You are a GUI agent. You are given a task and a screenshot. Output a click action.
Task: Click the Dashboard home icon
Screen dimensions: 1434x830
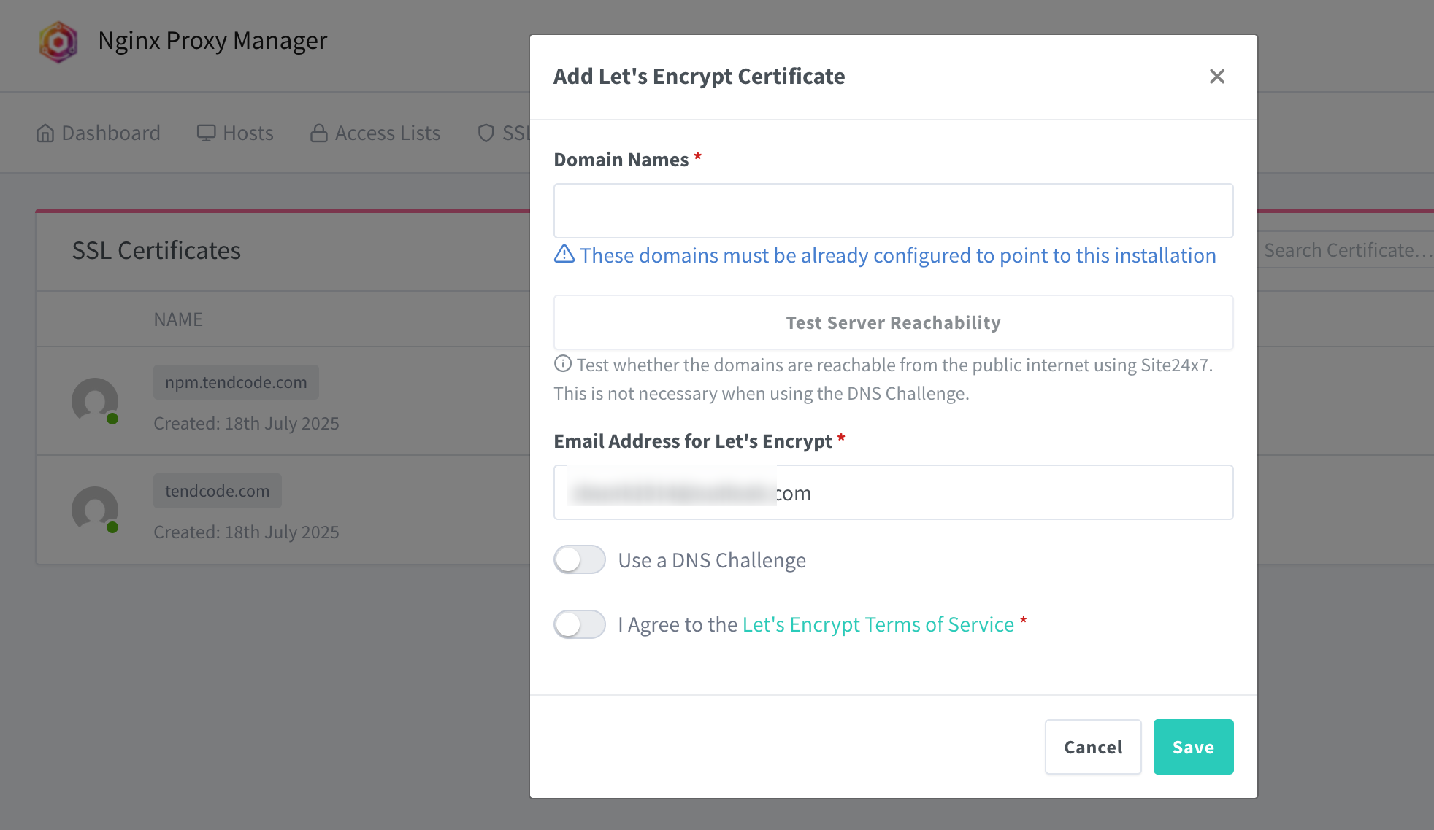(45, 133)
